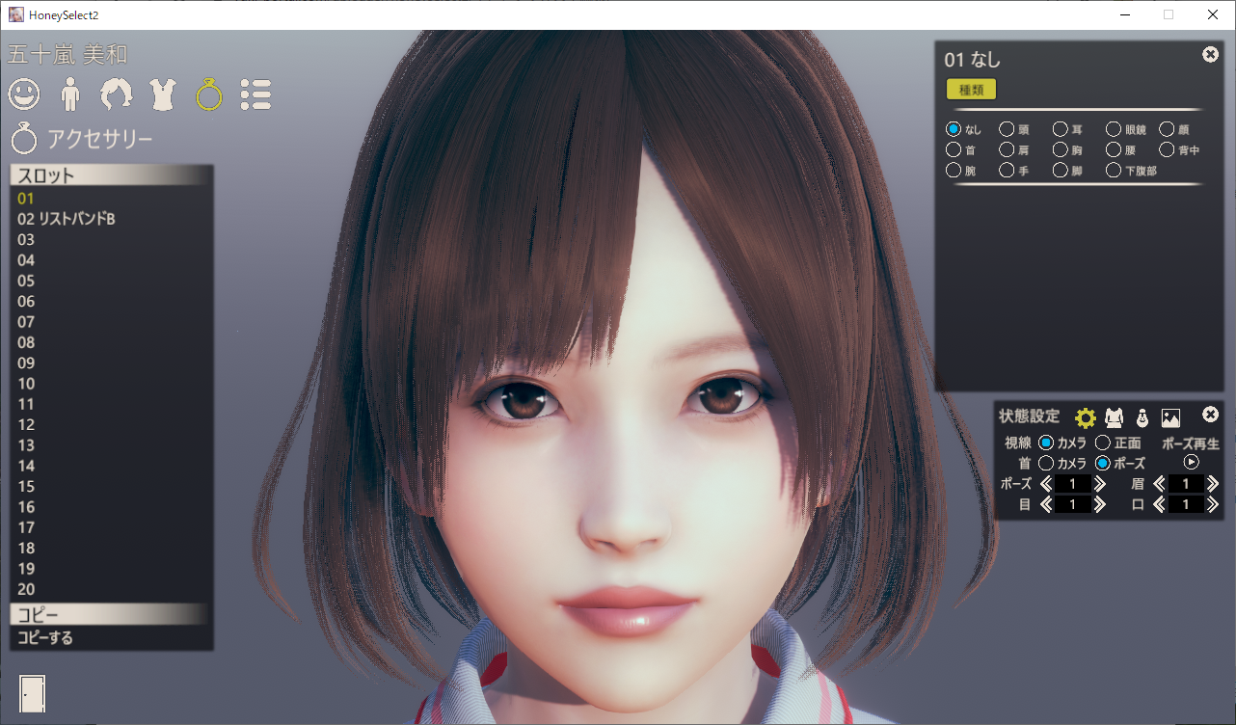Go to previous ポーズ value arrow

click(x=1046, y=484)
